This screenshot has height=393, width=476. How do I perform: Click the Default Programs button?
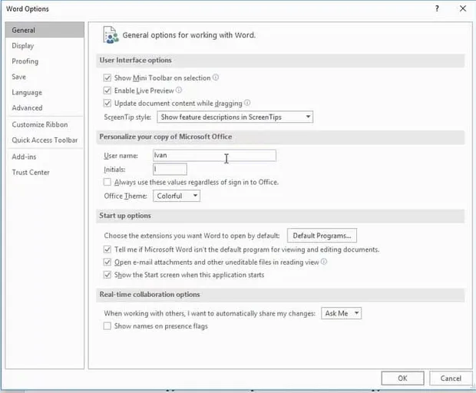pos(322,236)
